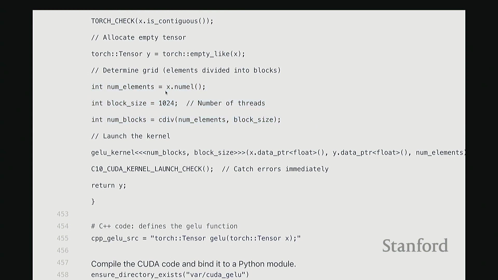Screen dimensions: 498x280
Task: Click line number 454 in gutter
Action: [63, 226]
